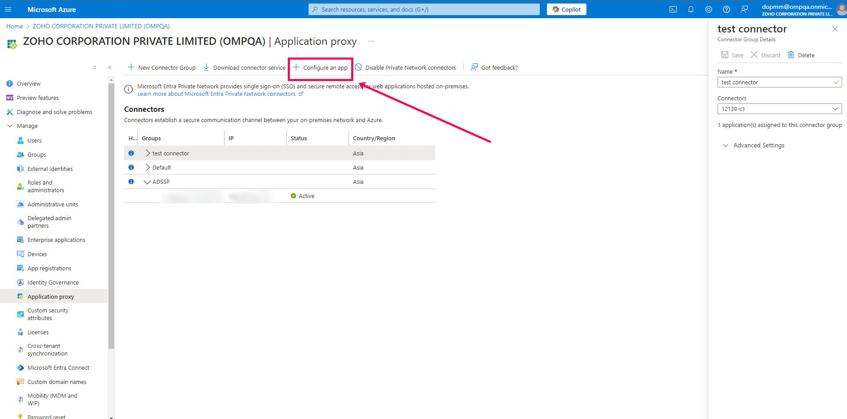The width and height of the screenshot is (847, 419).
Task: Expand the Default group row
Action: click(148, 167)
